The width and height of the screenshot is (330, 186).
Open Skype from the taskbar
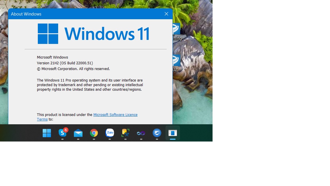(x=63, y=133)
